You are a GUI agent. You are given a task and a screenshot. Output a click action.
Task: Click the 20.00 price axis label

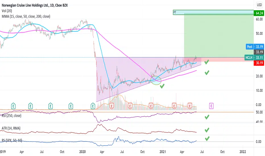click(259, 76)
